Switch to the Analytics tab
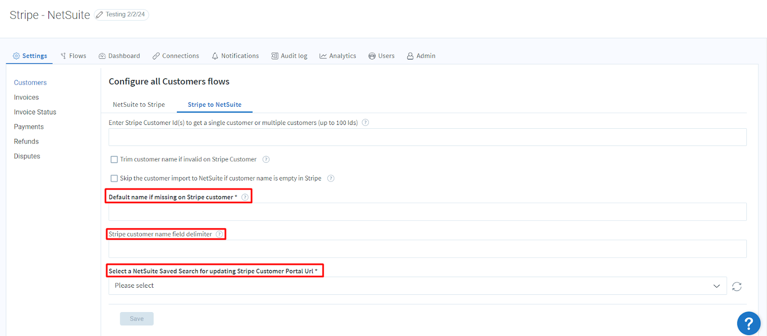 point(338,56)
